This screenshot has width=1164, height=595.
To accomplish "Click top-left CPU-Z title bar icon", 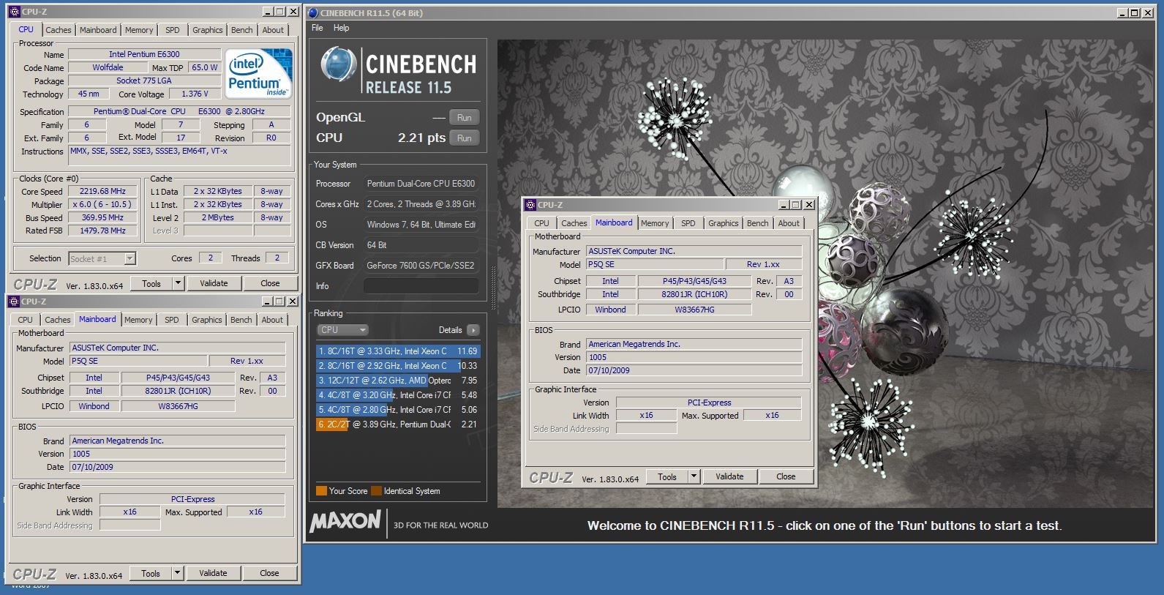I will point(14,12).
